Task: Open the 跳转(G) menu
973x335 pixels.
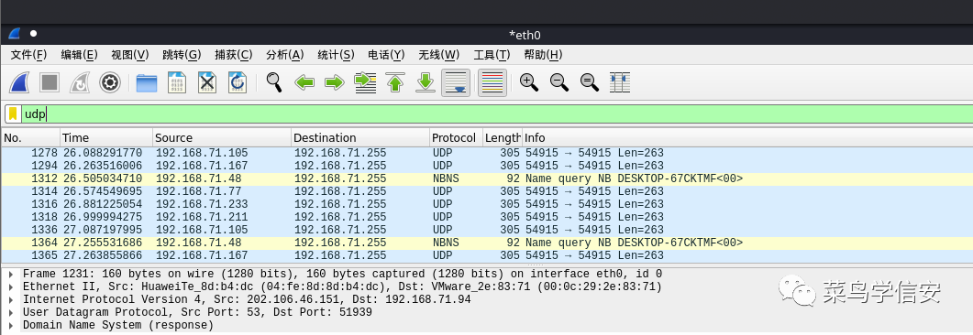Action: click(182, 55)
